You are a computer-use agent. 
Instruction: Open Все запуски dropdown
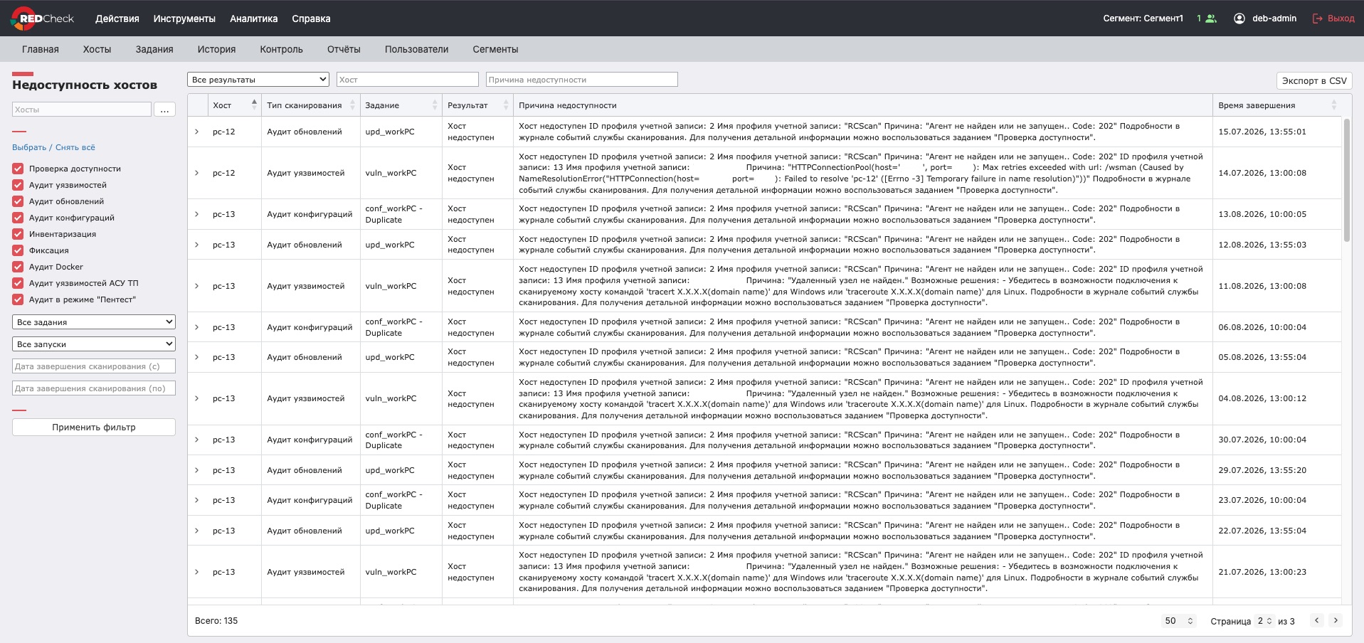pos(94,344)
